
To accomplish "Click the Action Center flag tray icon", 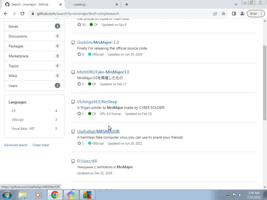I will coord(234,195).
